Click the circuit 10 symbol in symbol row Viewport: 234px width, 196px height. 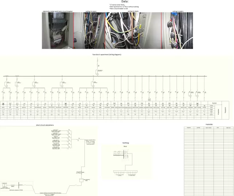(x=65, y=104)
